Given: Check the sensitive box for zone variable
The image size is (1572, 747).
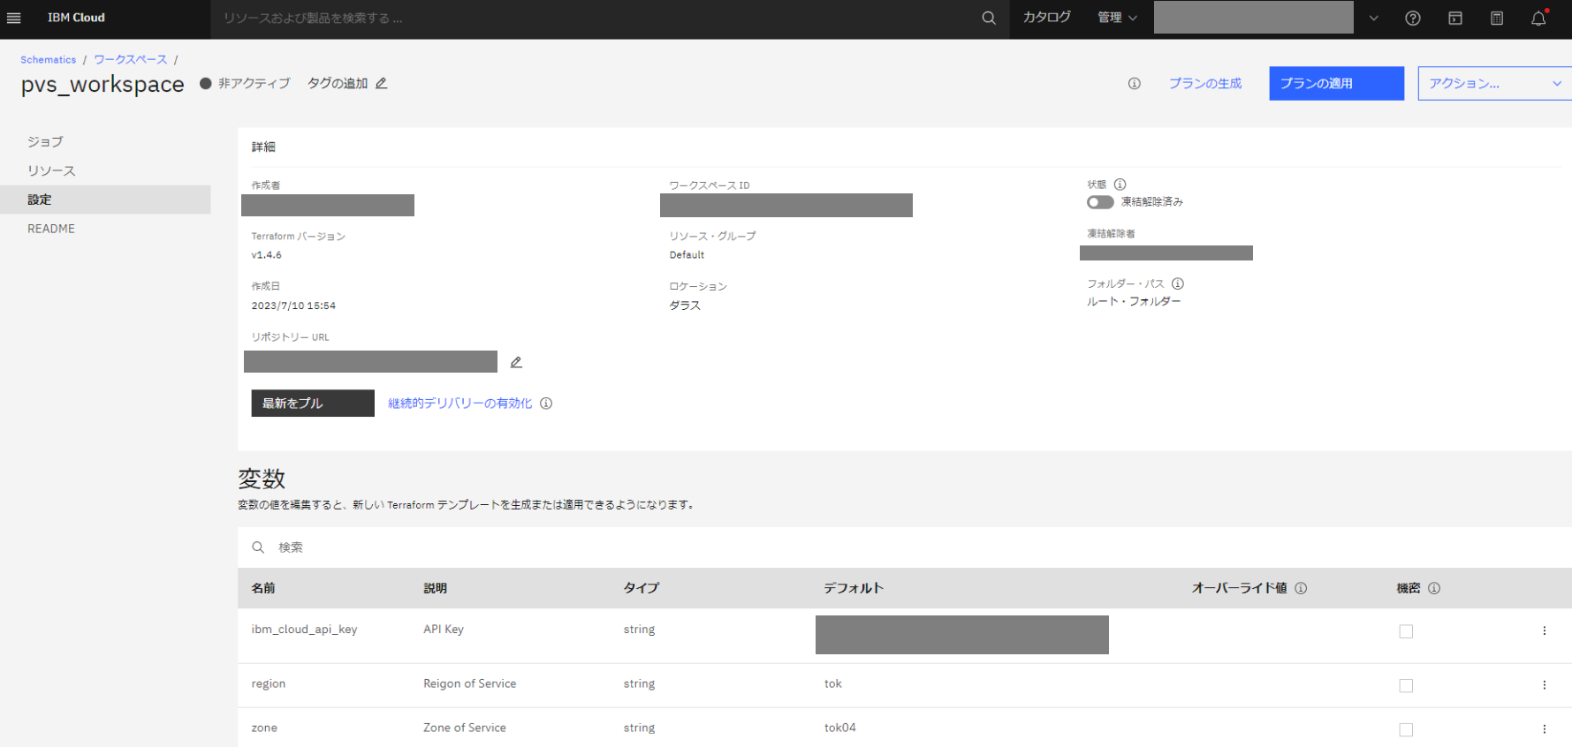Looking at the screenshot, I should click(1406, 729).
